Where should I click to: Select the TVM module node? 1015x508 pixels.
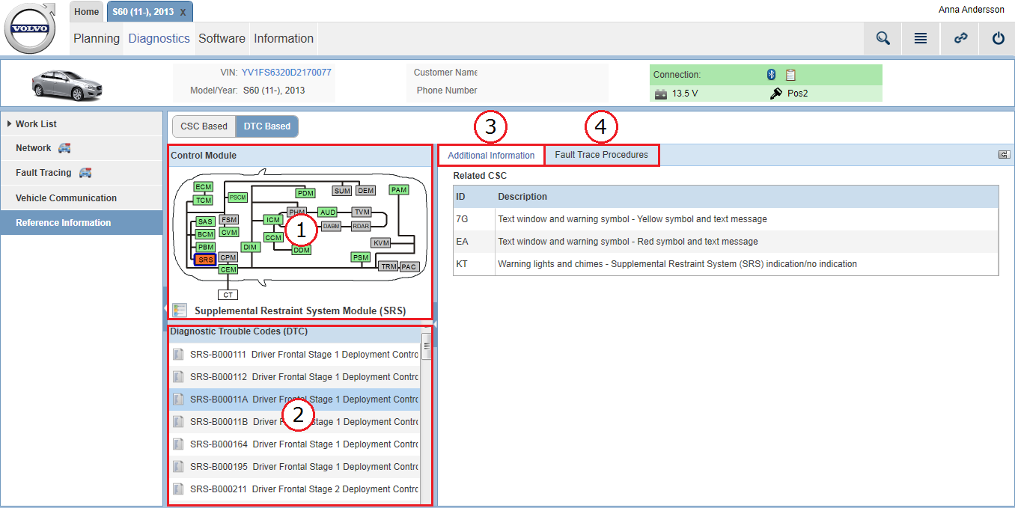362,212
